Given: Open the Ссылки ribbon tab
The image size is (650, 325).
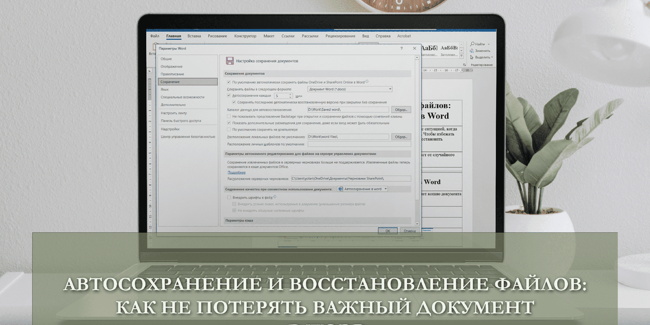Looking at the screenshot, I should 288,36.
